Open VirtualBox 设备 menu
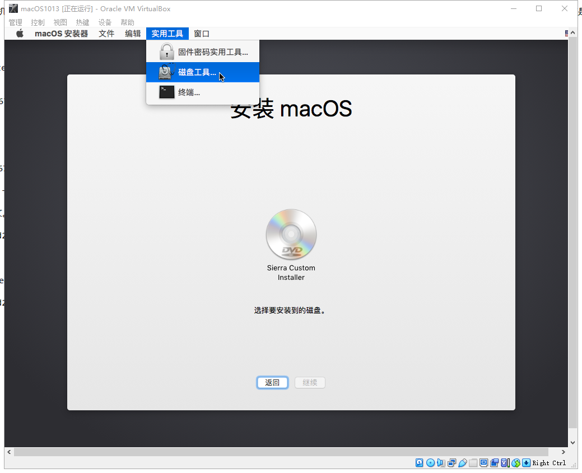The image size is (582, 473). (x=105, y=22)
